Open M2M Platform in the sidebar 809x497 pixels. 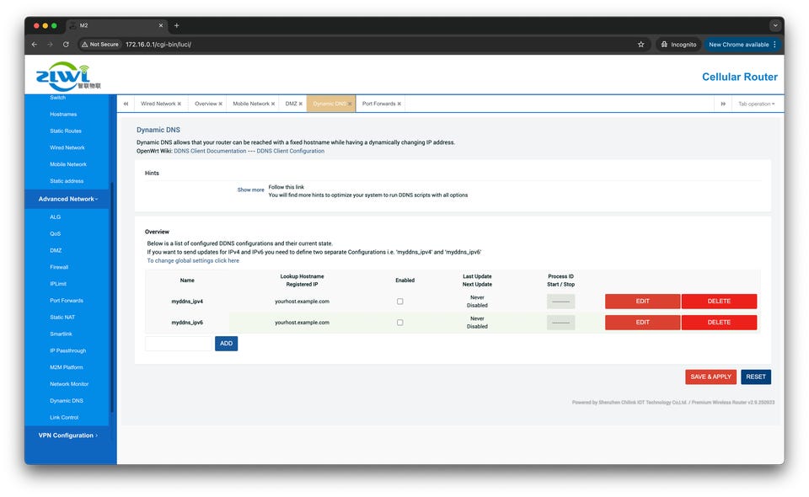point(66,367)
